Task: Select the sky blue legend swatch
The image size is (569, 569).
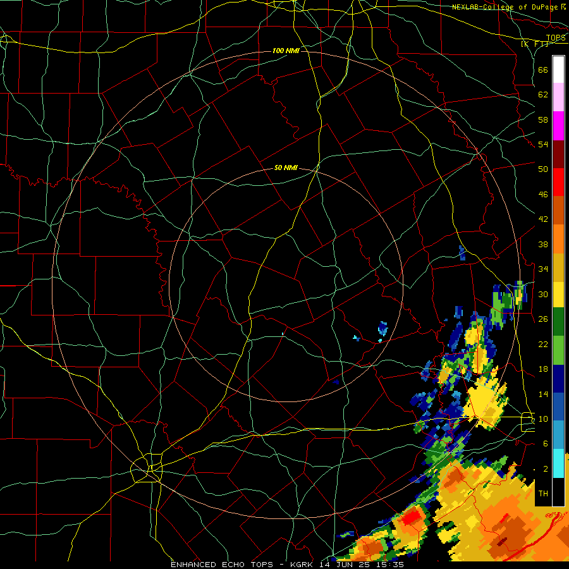Action: 558,435
